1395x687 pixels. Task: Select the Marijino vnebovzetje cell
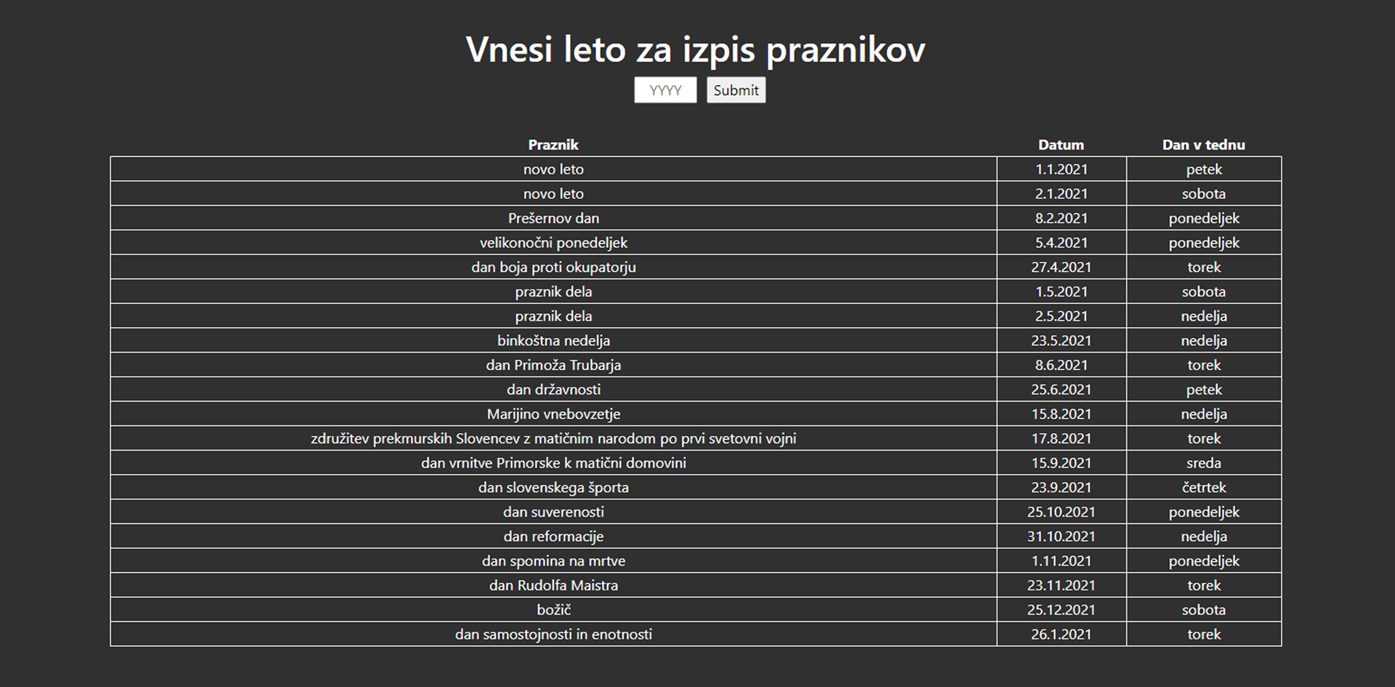click(553, 414)
